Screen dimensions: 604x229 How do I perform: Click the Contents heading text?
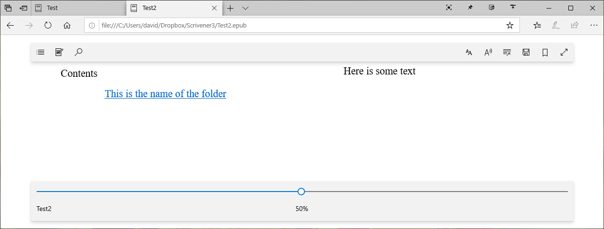tap(79, 73)
